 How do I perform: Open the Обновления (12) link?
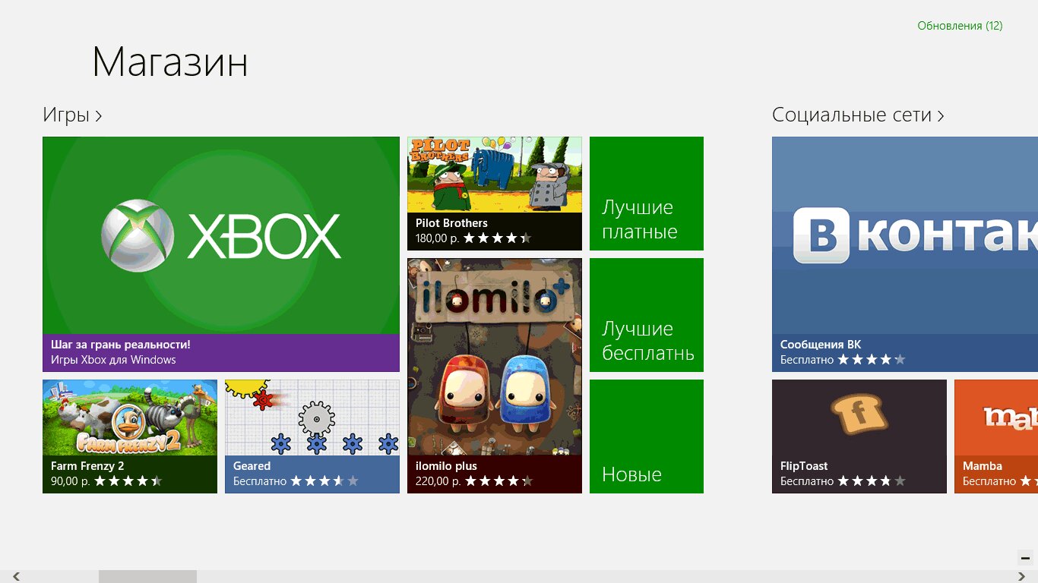coord(960,26)
